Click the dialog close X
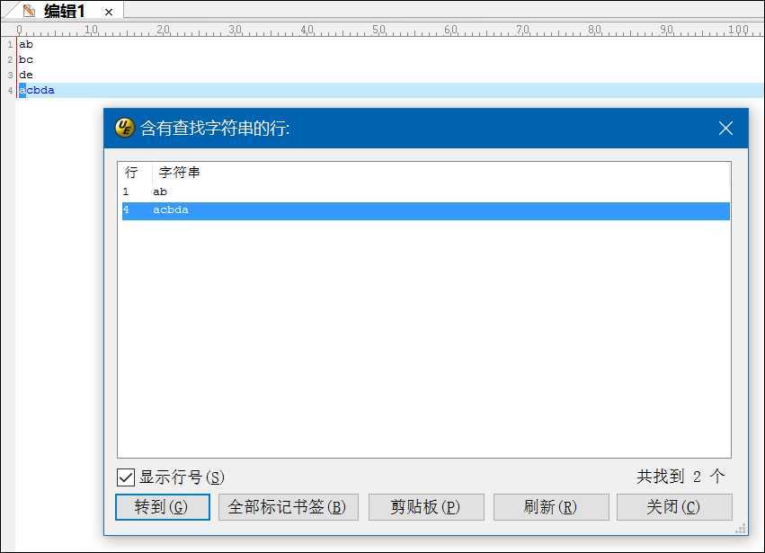This screenshot has height=553, width=765. coord(725,128)
